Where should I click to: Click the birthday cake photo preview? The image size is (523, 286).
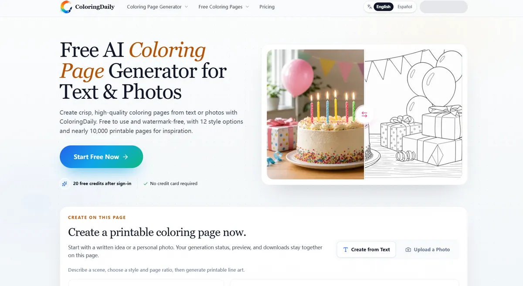[x=315, y=114]
